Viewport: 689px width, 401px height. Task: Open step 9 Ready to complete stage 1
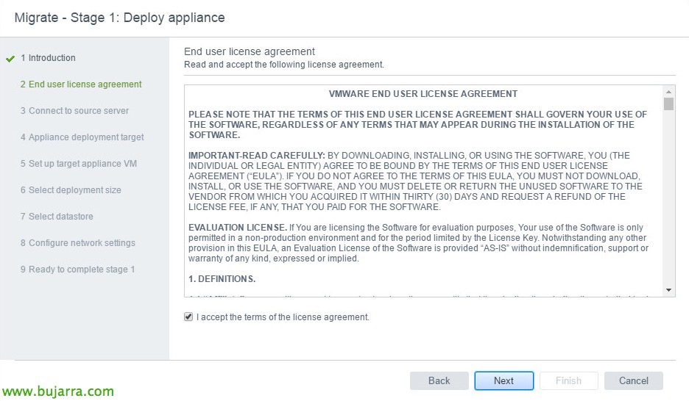pos(77,270)
